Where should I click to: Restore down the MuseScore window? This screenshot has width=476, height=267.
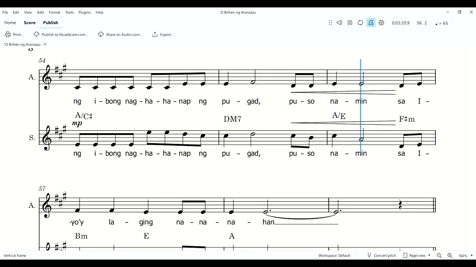click(x=460, y=12)
